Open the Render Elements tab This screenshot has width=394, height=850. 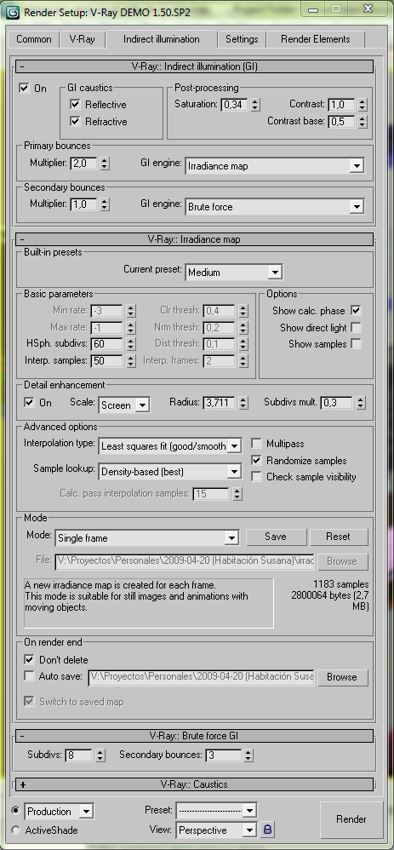pyautogui.click(x=316, y=39)
